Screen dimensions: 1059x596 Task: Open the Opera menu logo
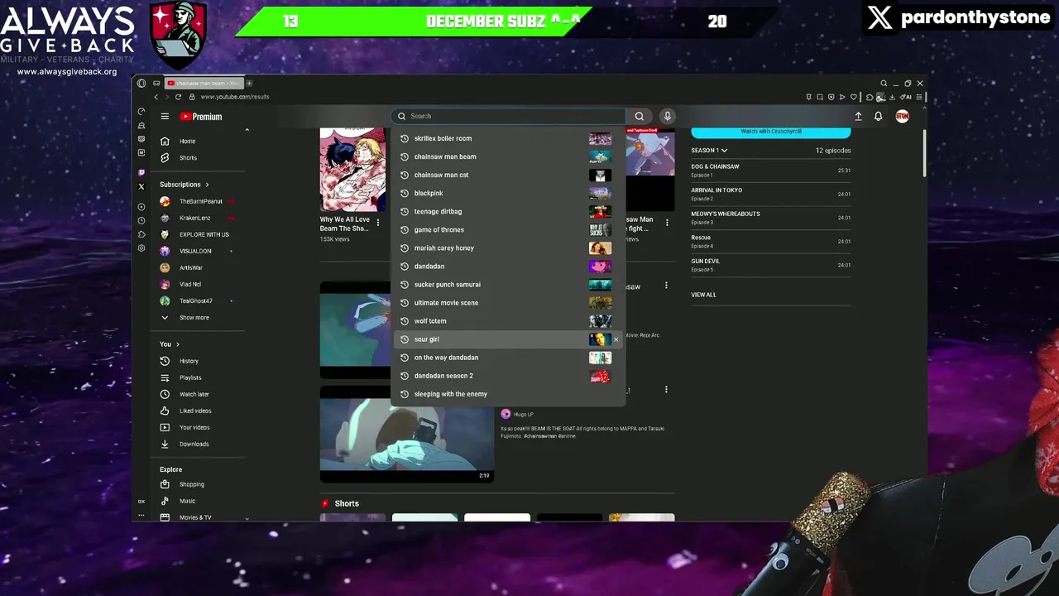[141, 83]
